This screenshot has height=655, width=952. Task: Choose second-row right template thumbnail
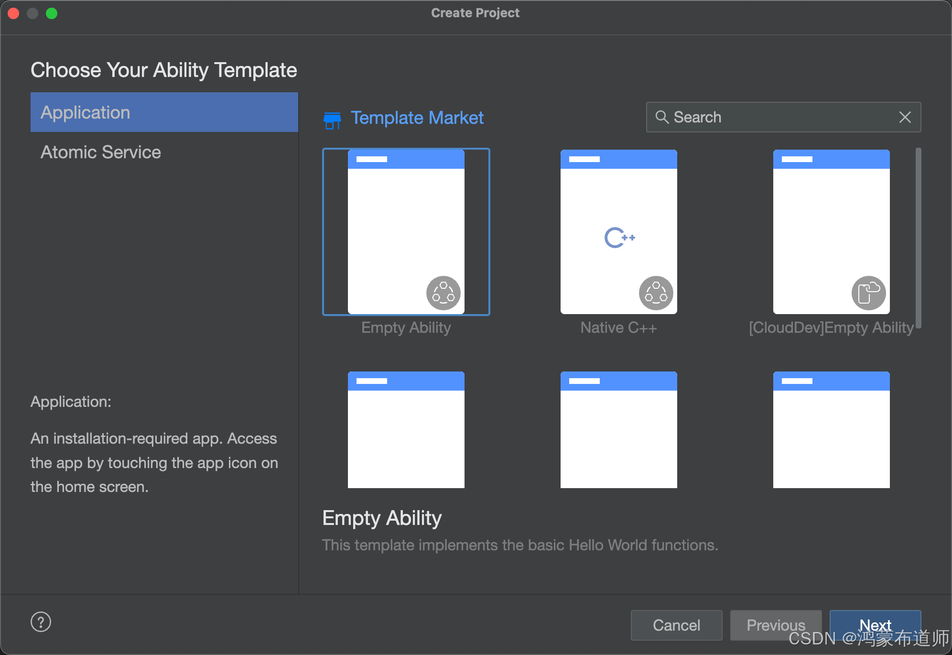(x=831, y=429)
